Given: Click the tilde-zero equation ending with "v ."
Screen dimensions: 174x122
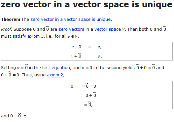Looking at the screenshot, I should pyautogui.click(x=87, y=56).
